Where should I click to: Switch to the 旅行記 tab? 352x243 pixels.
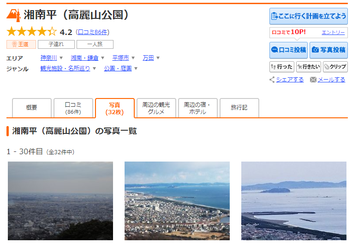(239, 108)
